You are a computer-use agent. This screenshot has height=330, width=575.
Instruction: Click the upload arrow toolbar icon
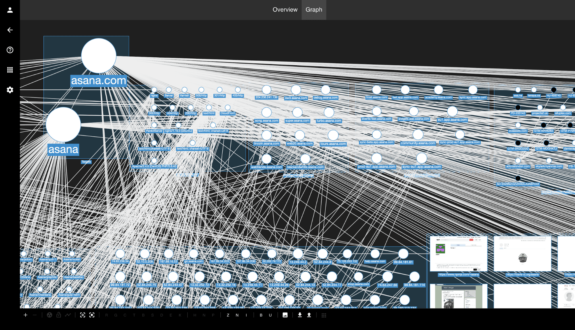tap(309, 315)
